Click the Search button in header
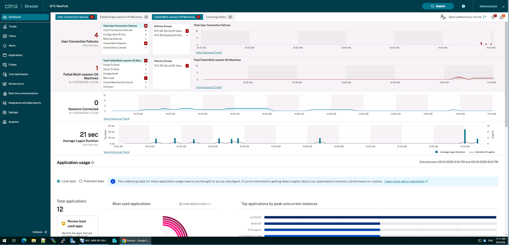 point(438,6)
